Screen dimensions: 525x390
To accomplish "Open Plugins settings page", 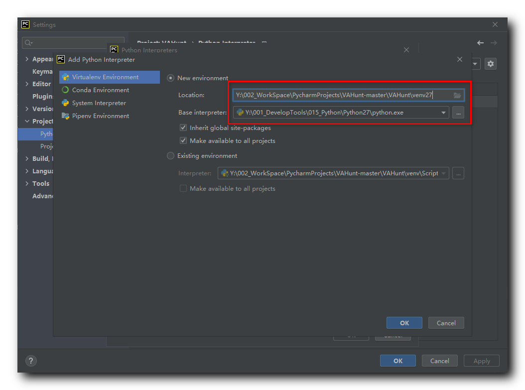I will 42,96.
